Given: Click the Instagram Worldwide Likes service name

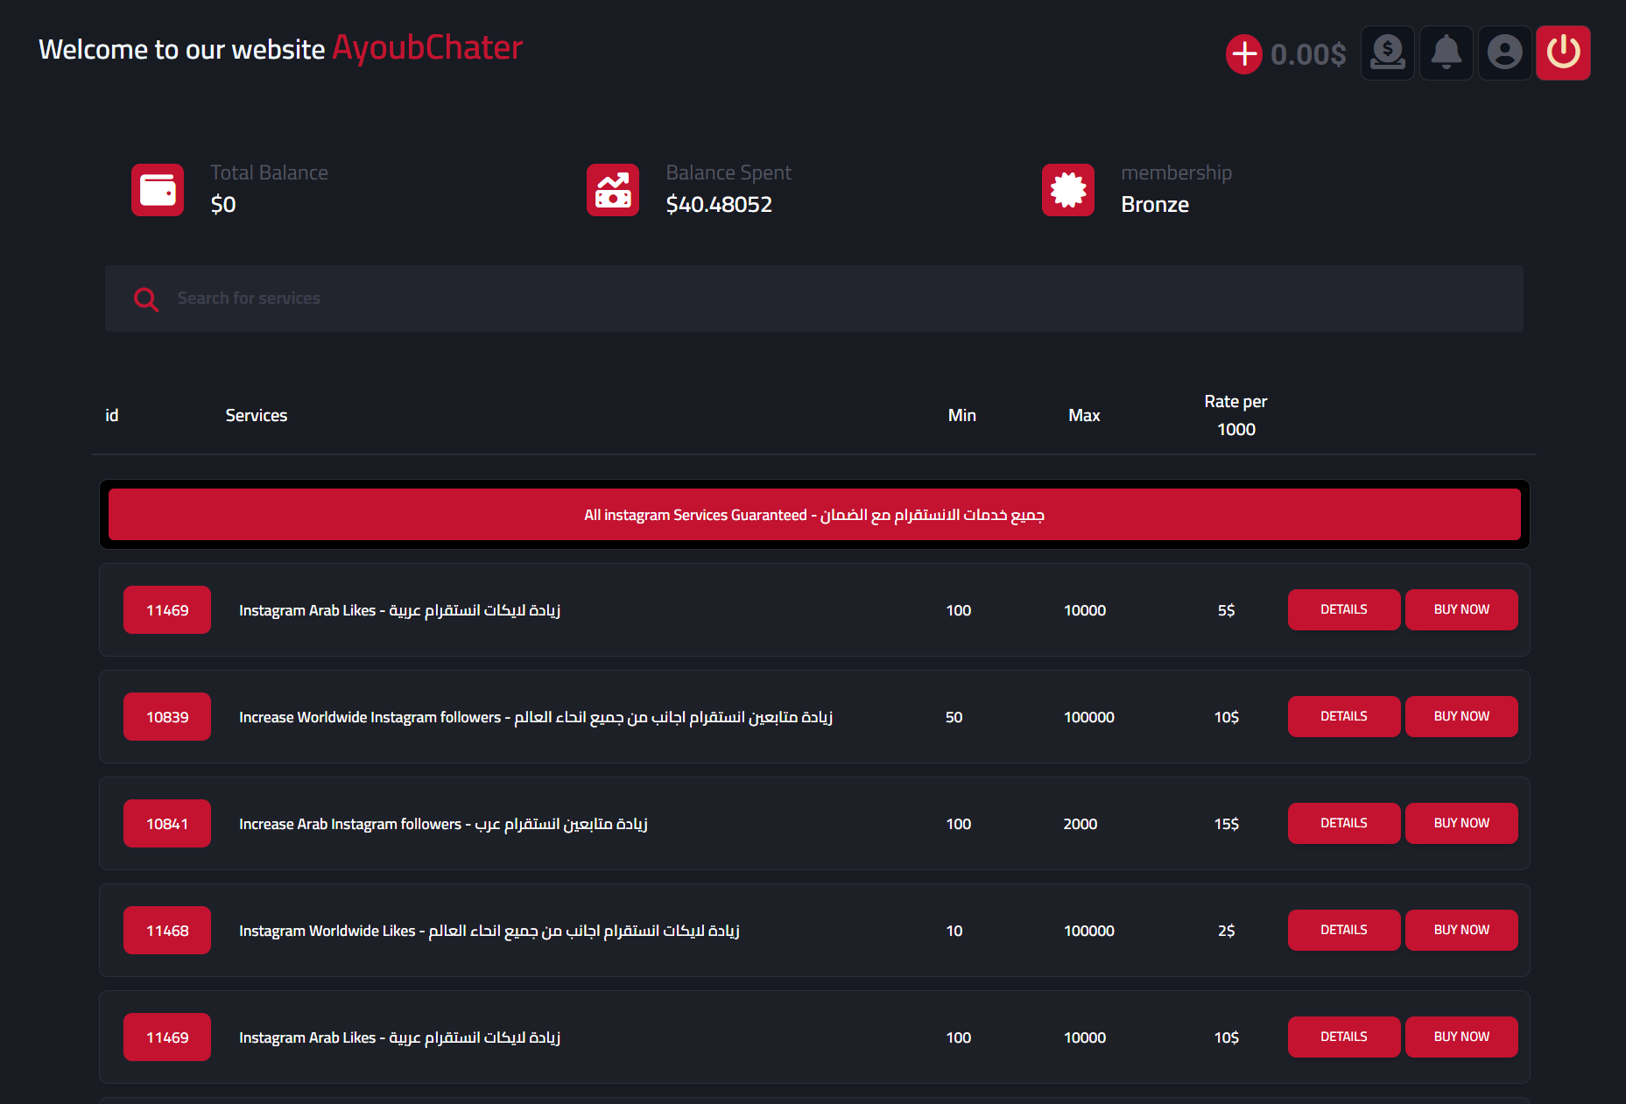Looking at the screenshot, I should coord(489,931).
